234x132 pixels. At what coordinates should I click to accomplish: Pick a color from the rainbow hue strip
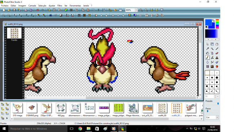[x=217, y=24]
